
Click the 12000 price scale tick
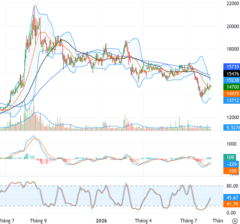click(x=232, y=118)
